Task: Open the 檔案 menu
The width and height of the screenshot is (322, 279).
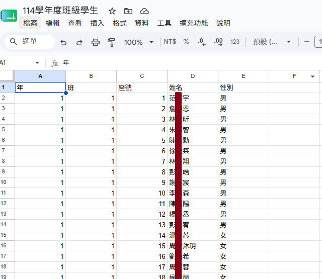Action: (30, 23)
